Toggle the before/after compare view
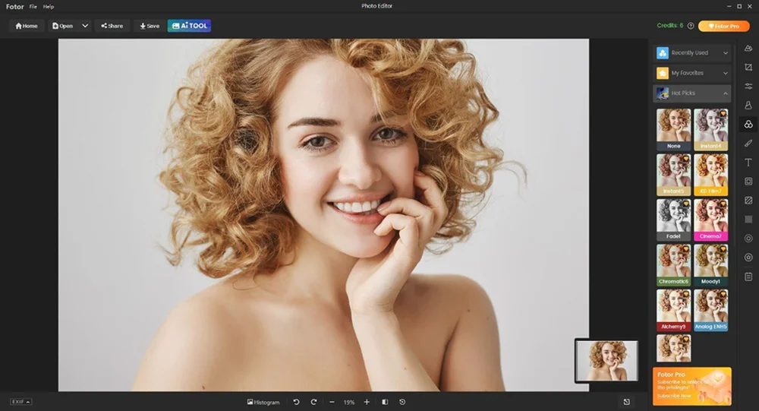Screen dimensions: 759x411 [385, 402]
